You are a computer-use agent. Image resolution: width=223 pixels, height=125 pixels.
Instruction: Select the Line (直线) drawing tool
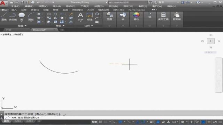click(4, 17)
